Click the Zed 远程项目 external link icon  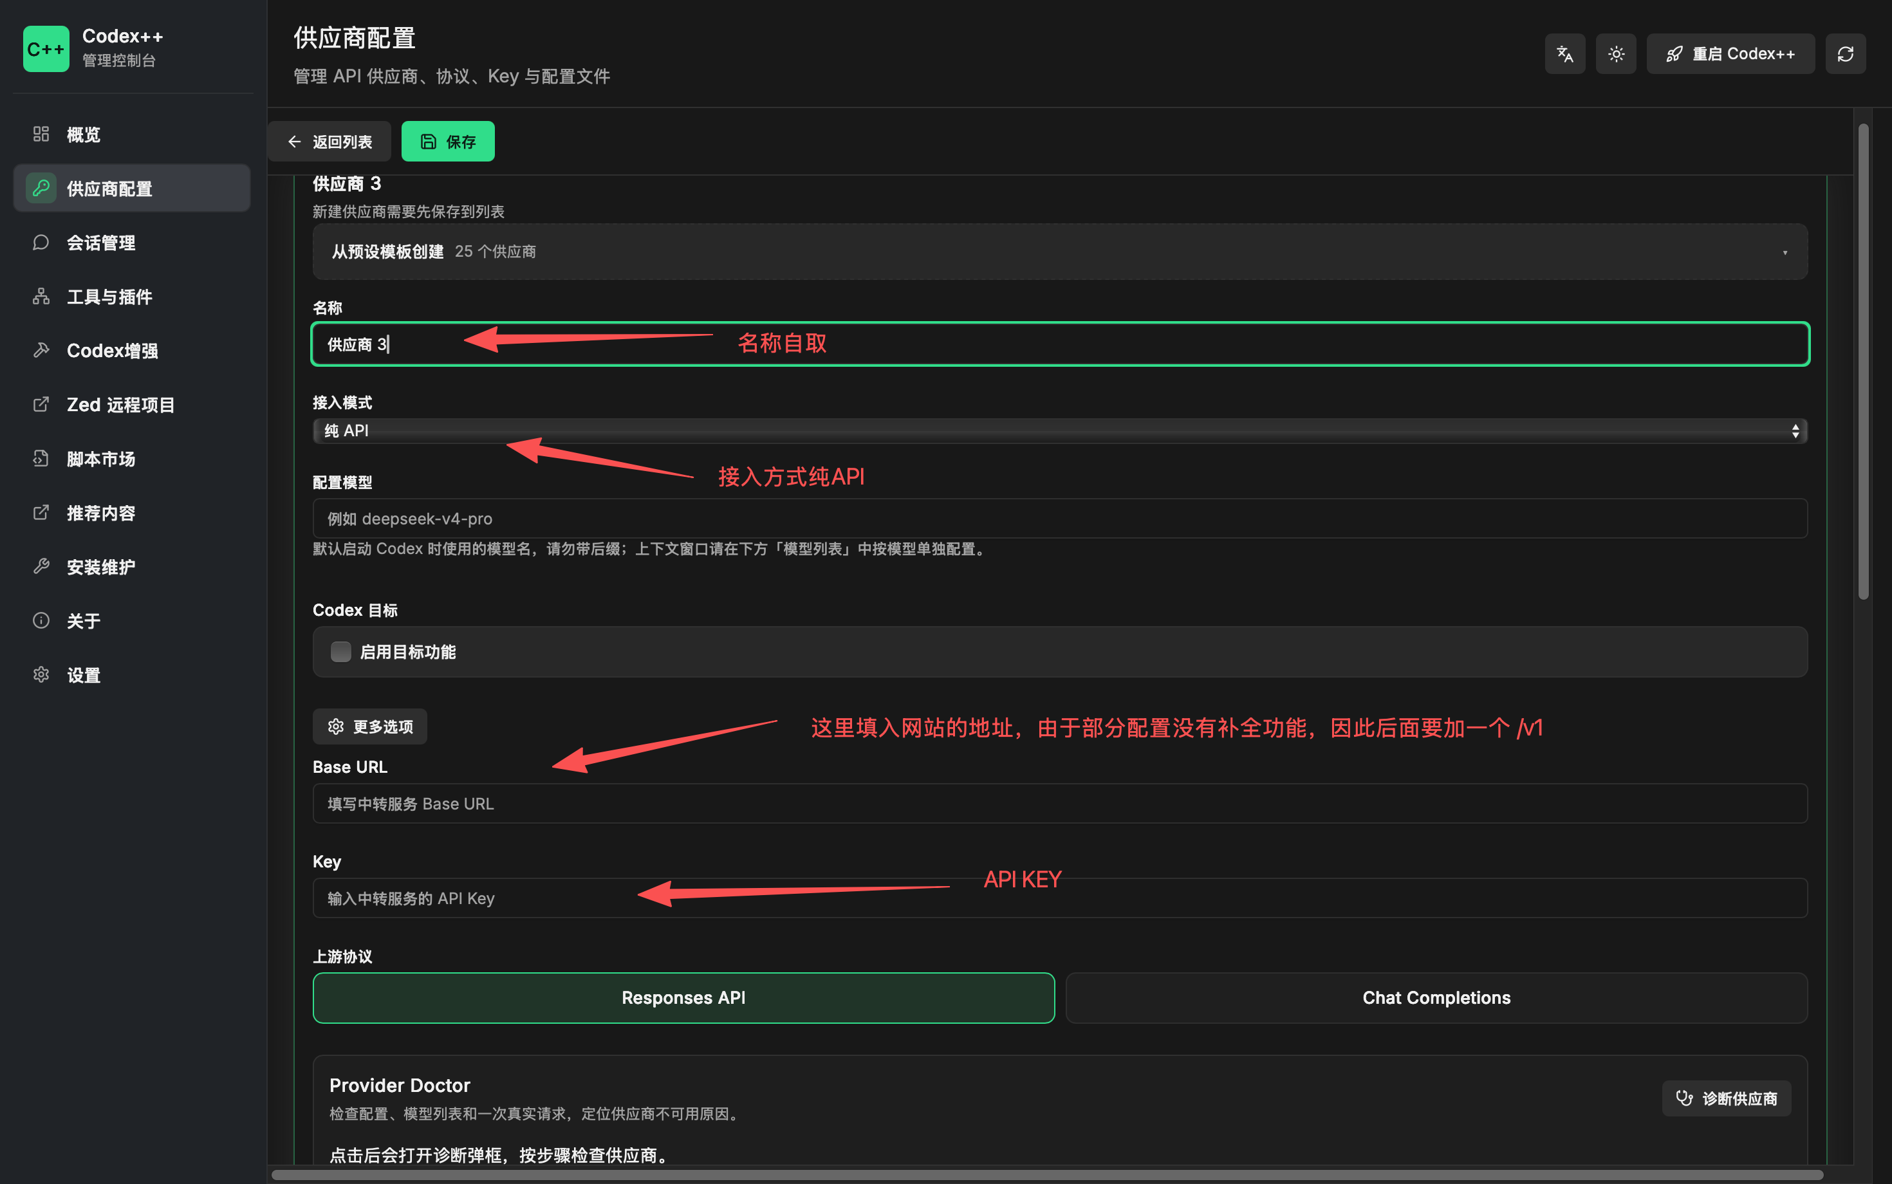click(41, 404)
